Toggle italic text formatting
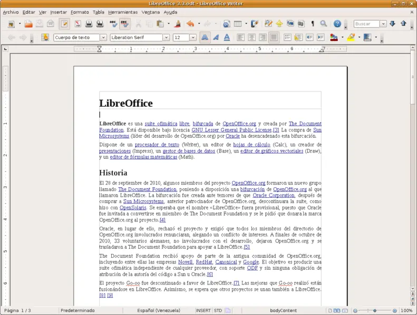The image size is (417, 315). coord(216,37)
